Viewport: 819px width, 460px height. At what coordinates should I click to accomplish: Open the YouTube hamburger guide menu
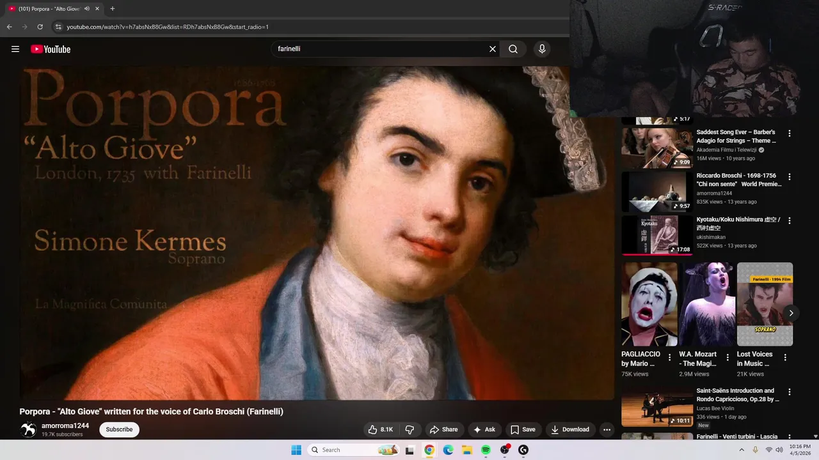click(15, 49)
